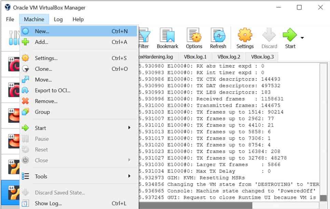330x209 pixels.
Task: Select the highlighted VM at list bottom
Action: 11,193
